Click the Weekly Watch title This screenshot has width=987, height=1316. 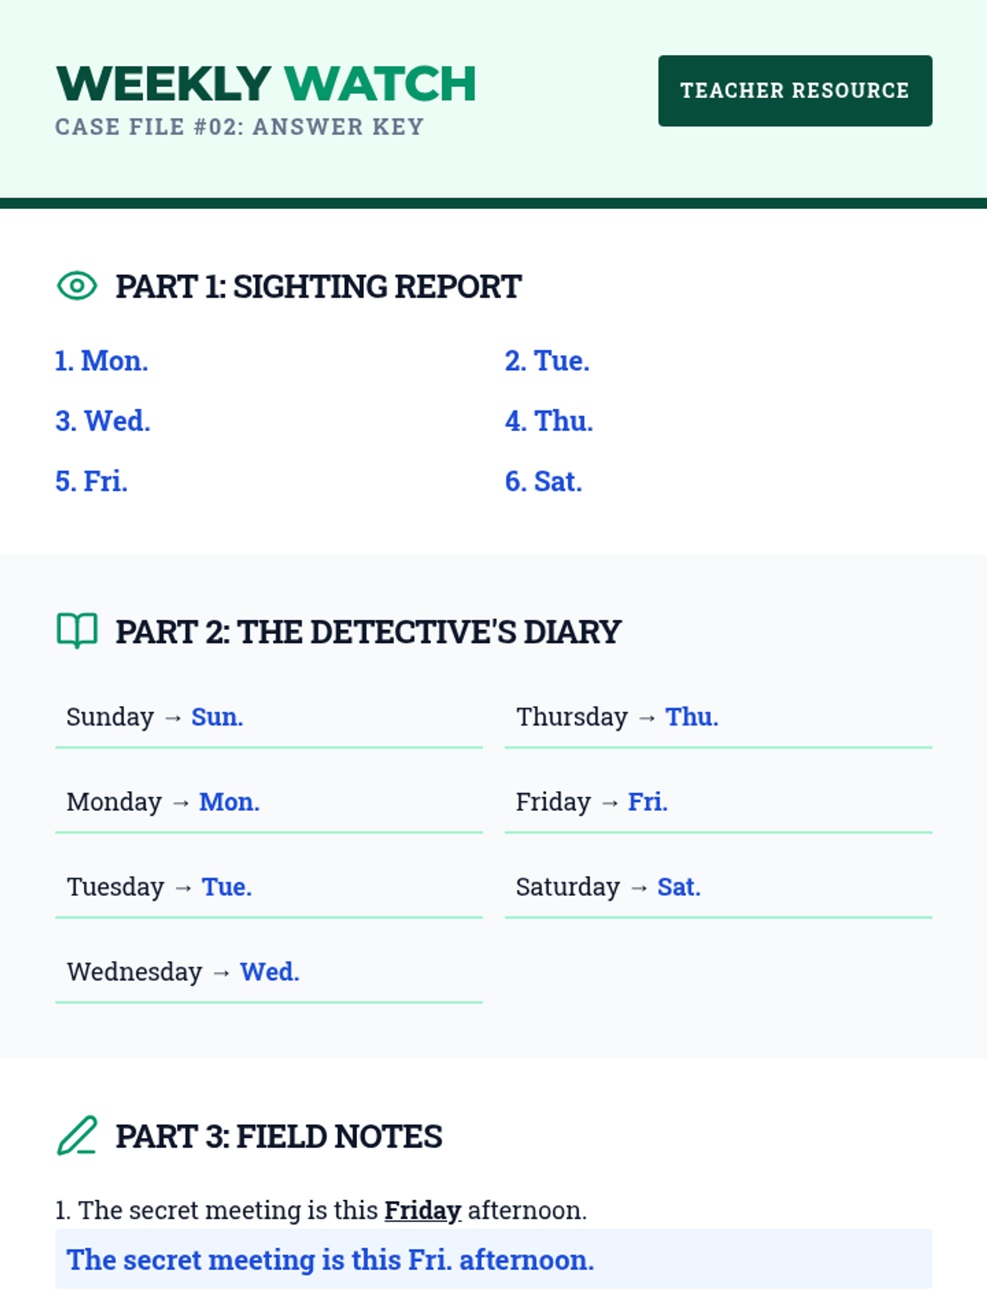click(266, 84)
